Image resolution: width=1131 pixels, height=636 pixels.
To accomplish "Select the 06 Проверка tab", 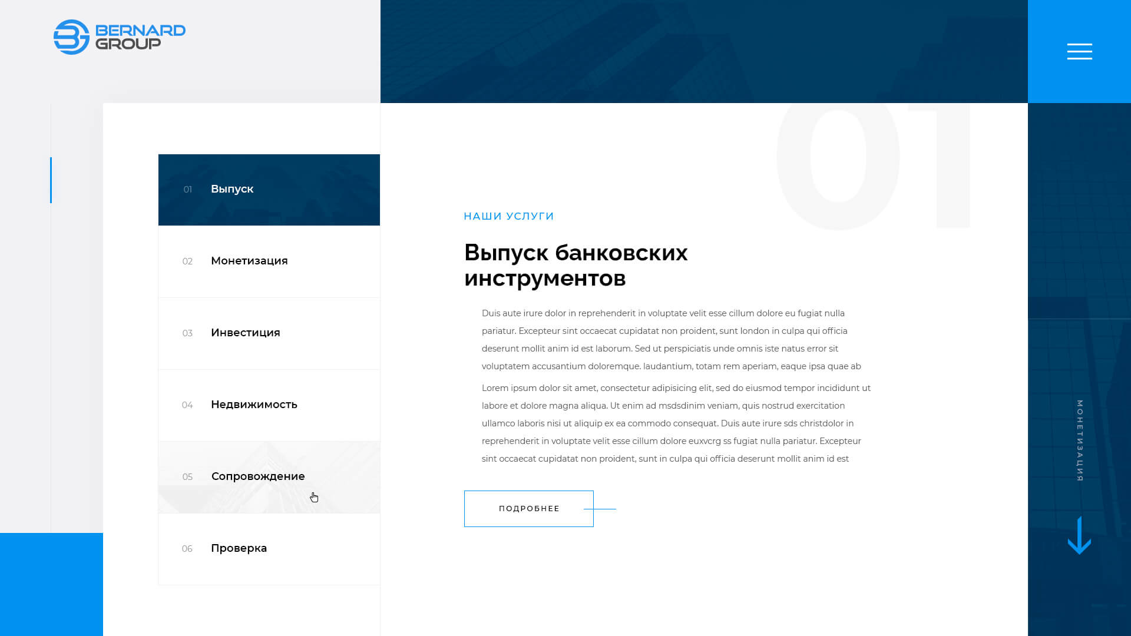I will [x=269, y=549].
